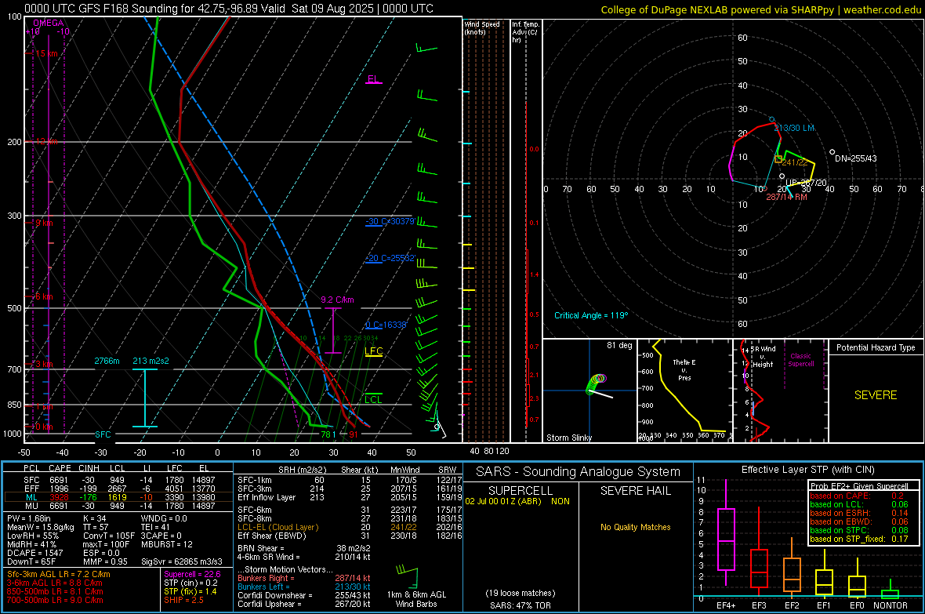
Task: Click the STP (fix) = 1.4 value
Action: (x=190, y=591)
